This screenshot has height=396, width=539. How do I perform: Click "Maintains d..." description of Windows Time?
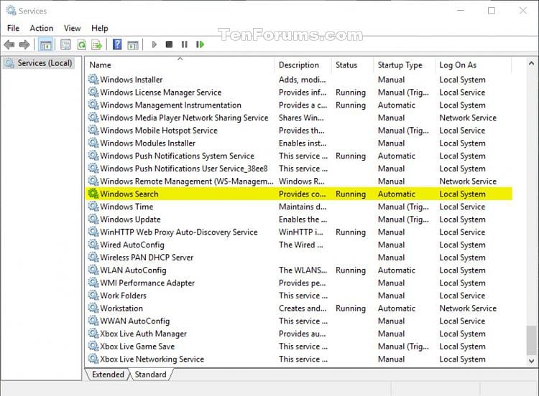[x=303, y=207]
